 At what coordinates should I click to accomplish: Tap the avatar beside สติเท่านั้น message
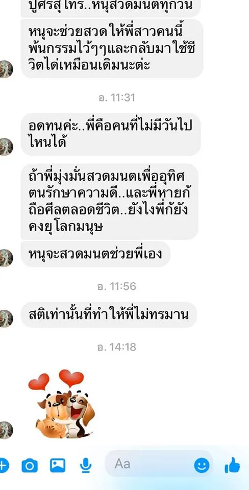click(6, 318)
